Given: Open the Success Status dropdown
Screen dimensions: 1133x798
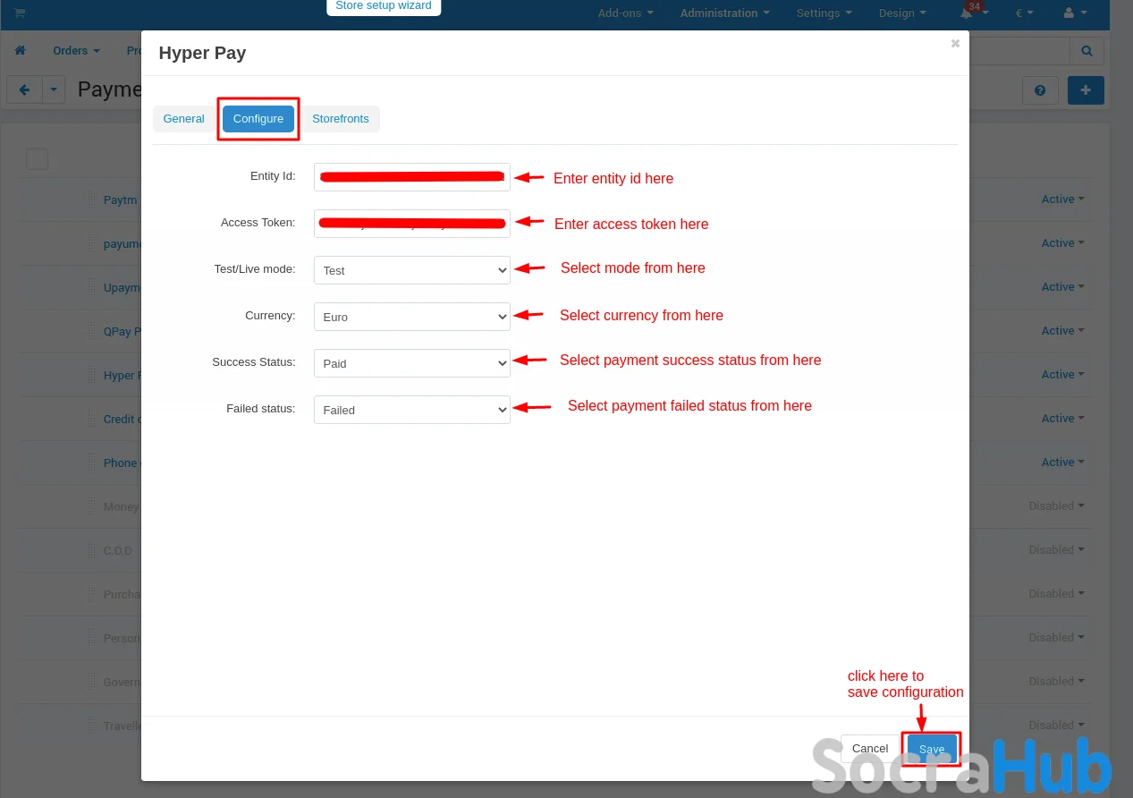Looking at the screenshot, I should click(x=412, y=363).
